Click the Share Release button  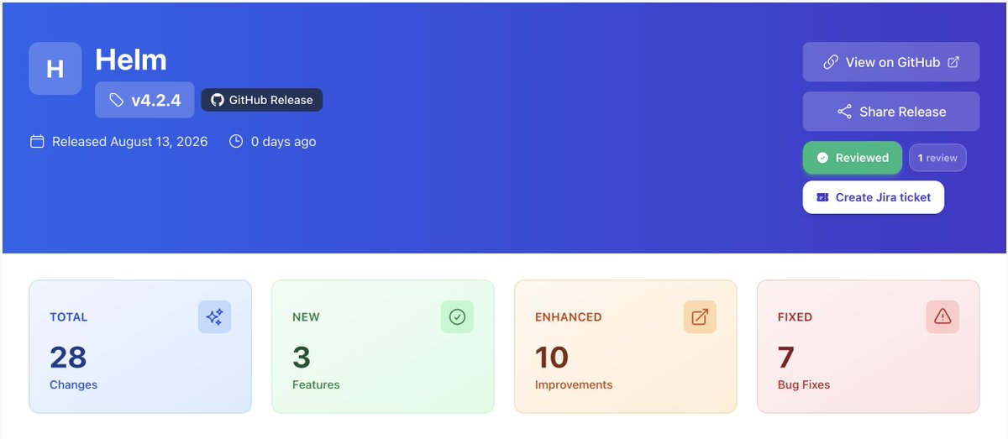click(891, 112)
